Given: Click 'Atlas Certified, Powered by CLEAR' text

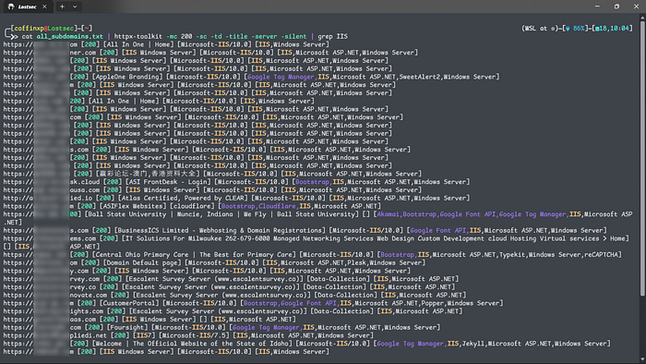Looking at the screenshot, I should pyautogui.click(x=184, y=198).
